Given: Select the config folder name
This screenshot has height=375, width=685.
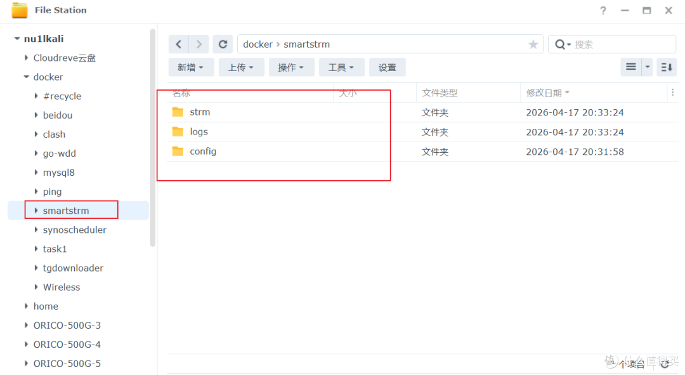Looking at the screenshot, I should click(x=203, y=151).
